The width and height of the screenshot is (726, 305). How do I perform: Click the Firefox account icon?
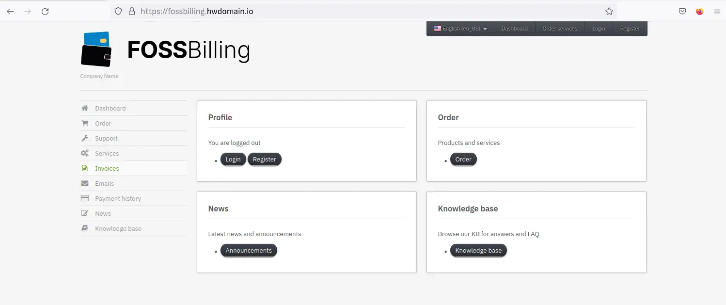pyautogui.click(x=699, y=11)
